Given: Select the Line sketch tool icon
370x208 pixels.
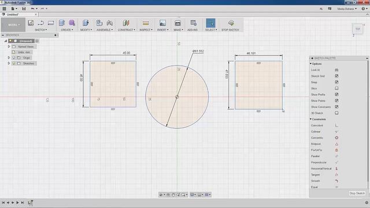Looking at the screenshot, I should point(40,23).
